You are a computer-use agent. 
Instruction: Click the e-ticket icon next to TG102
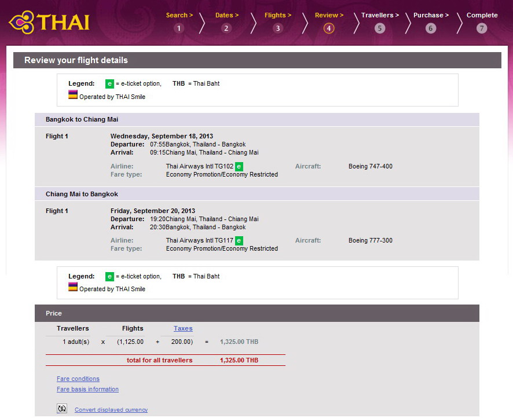coord(239,167)
